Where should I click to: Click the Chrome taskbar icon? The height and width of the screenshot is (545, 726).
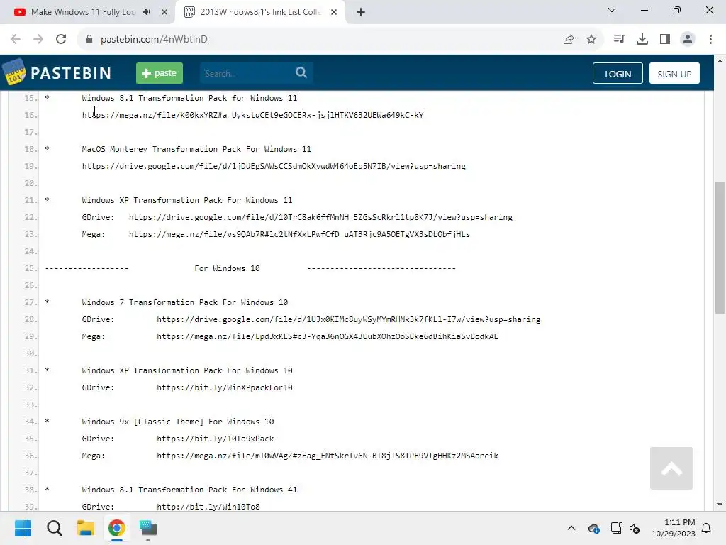(117, 528)
